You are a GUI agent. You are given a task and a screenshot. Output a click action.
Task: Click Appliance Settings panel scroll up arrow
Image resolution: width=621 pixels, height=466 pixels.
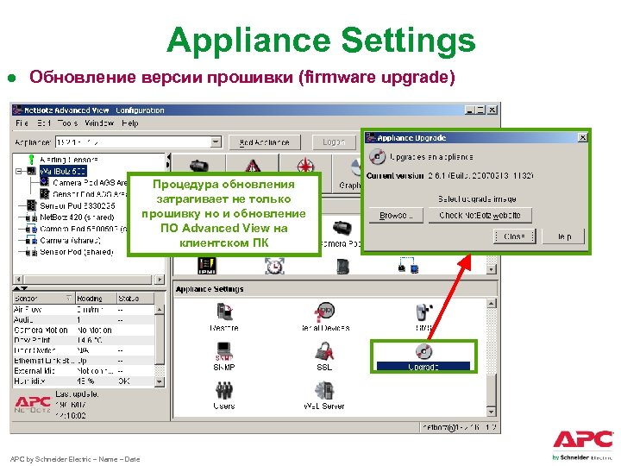(x=491, y=304)
